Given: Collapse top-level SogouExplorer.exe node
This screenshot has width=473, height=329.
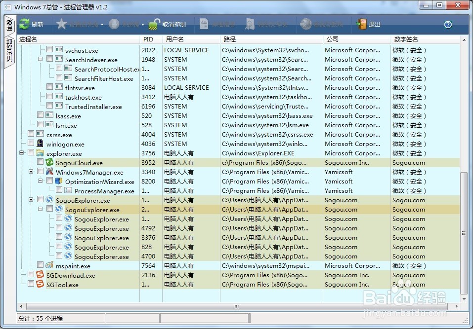Looking at the screenshot, I should point(31,200).
